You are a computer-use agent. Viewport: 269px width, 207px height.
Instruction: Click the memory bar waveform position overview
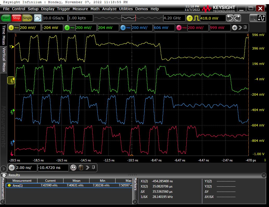129,18
